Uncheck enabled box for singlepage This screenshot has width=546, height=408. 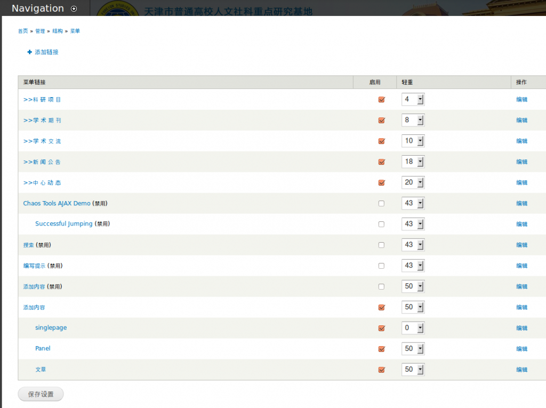tap(382, 328)
